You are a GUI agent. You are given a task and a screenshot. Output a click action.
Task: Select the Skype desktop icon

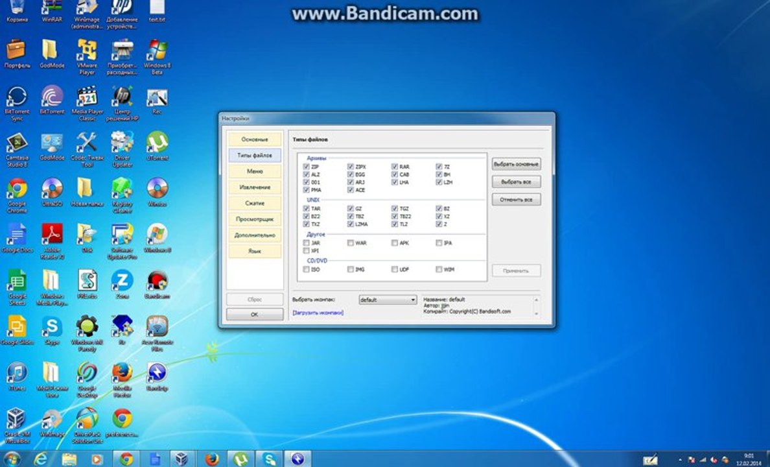(x=52, y=330)
